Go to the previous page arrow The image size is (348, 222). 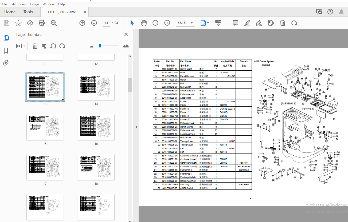click(82, 23)
